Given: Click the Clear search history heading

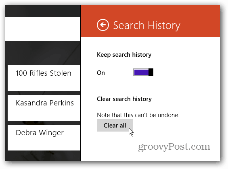Looking at the screenshot, I should (124, 99).
